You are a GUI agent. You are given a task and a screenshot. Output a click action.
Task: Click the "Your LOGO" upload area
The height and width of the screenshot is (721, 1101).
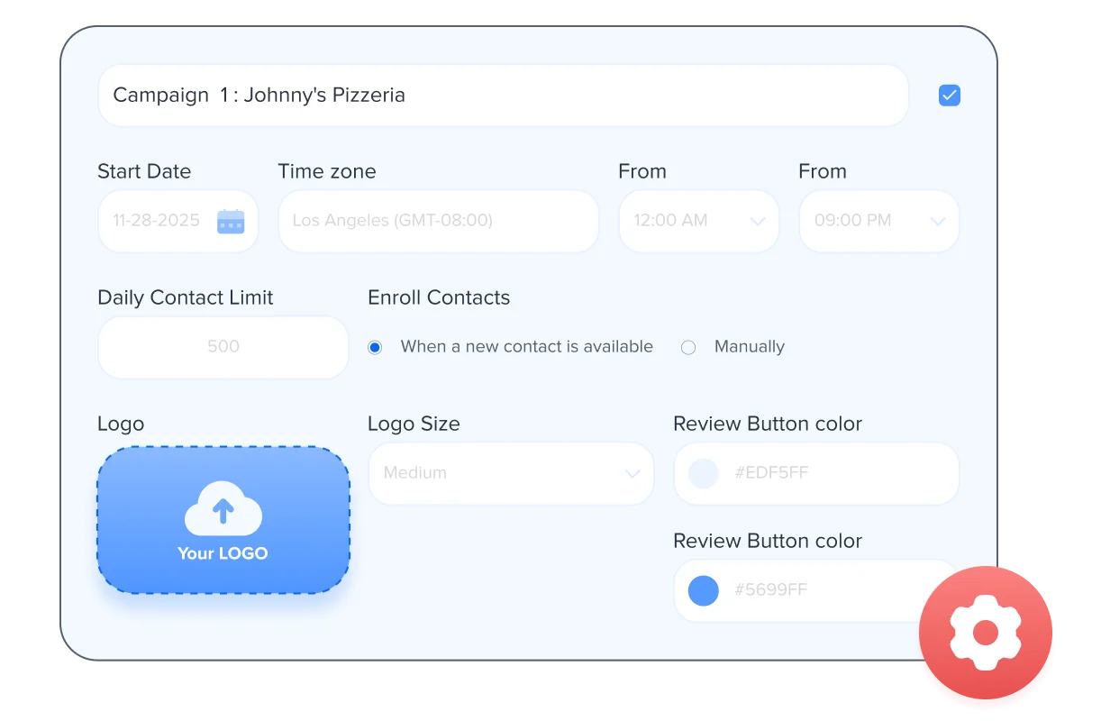223,520
